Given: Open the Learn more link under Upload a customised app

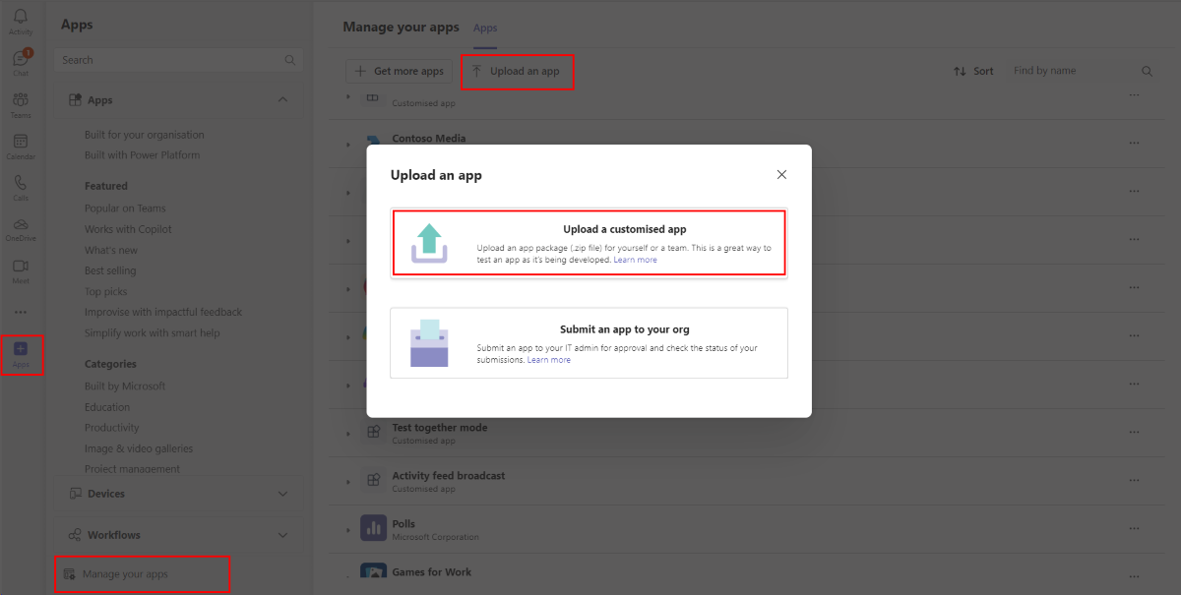Looking at the screenshot, I should tap(636, 259).
